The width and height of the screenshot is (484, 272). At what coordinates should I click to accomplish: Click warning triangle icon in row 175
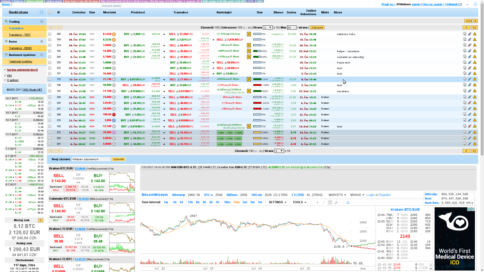475,79
